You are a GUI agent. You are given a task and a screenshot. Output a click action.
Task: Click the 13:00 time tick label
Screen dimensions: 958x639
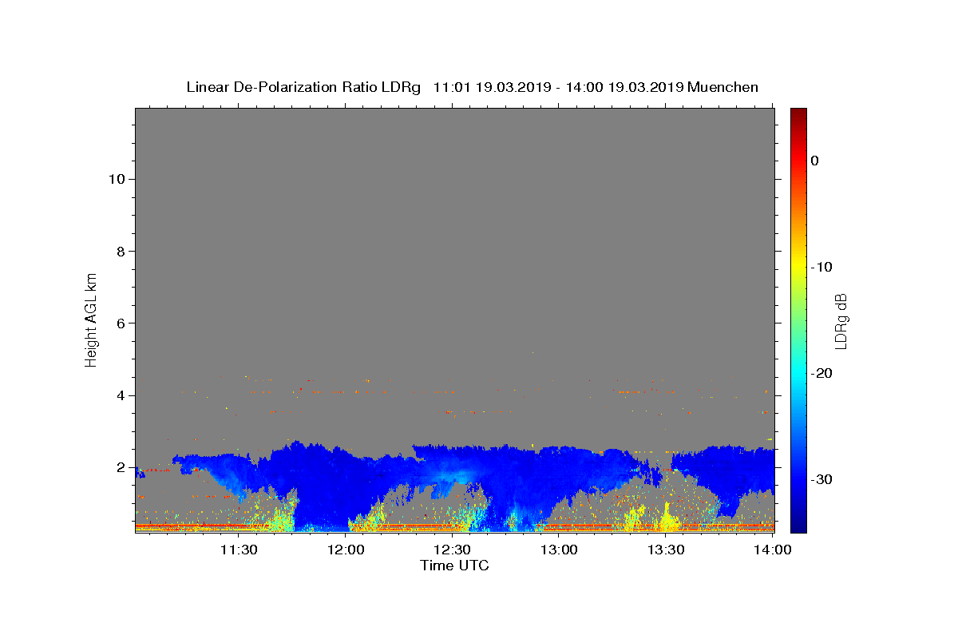[559, 550]
